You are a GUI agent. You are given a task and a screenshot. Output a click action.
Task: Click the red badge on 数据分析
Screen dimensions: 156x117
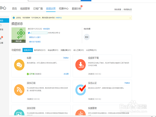click(81, 6)
